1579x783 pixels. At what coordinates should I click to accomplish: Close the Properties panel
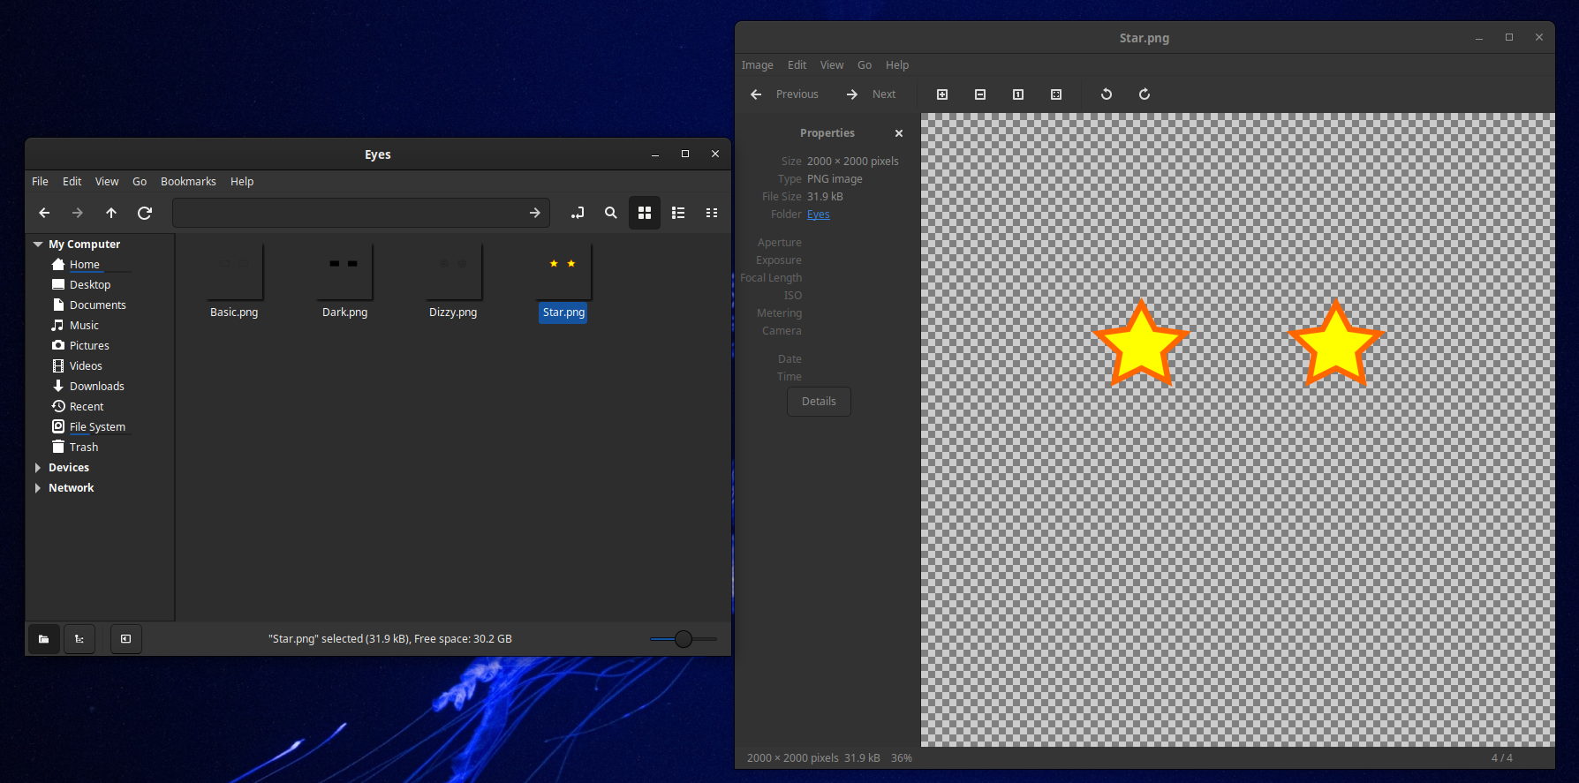click(x=899, y=133)
